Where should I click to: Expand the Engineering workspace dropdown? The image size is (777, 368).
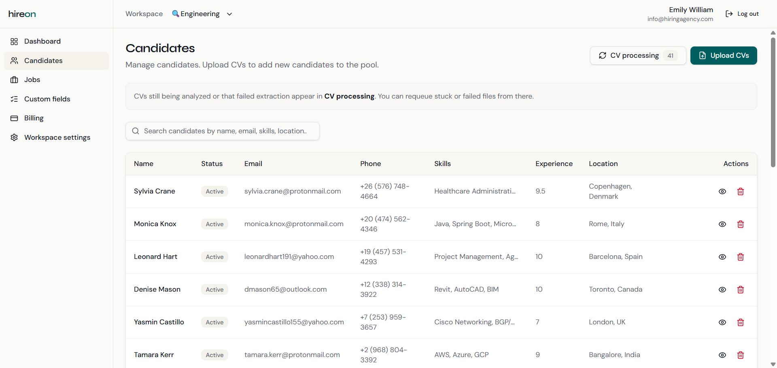229,14
